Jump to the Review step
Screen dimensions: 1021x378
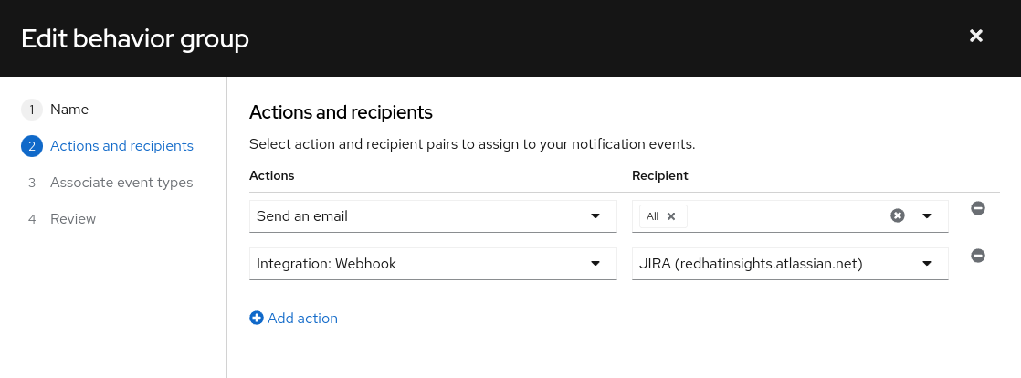point(73,219)
